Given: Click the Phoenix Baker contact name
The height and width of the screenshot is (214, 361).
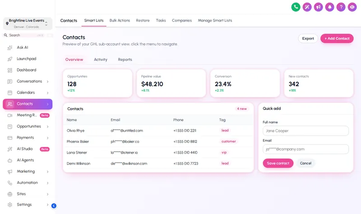Looking at the screenshot, I should (78, 141).
